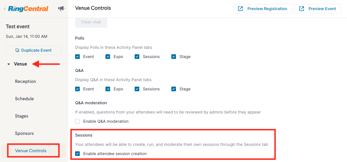The image size is (347, 162).
Task: Click the RingCentral logo
Action: [28, 9]
